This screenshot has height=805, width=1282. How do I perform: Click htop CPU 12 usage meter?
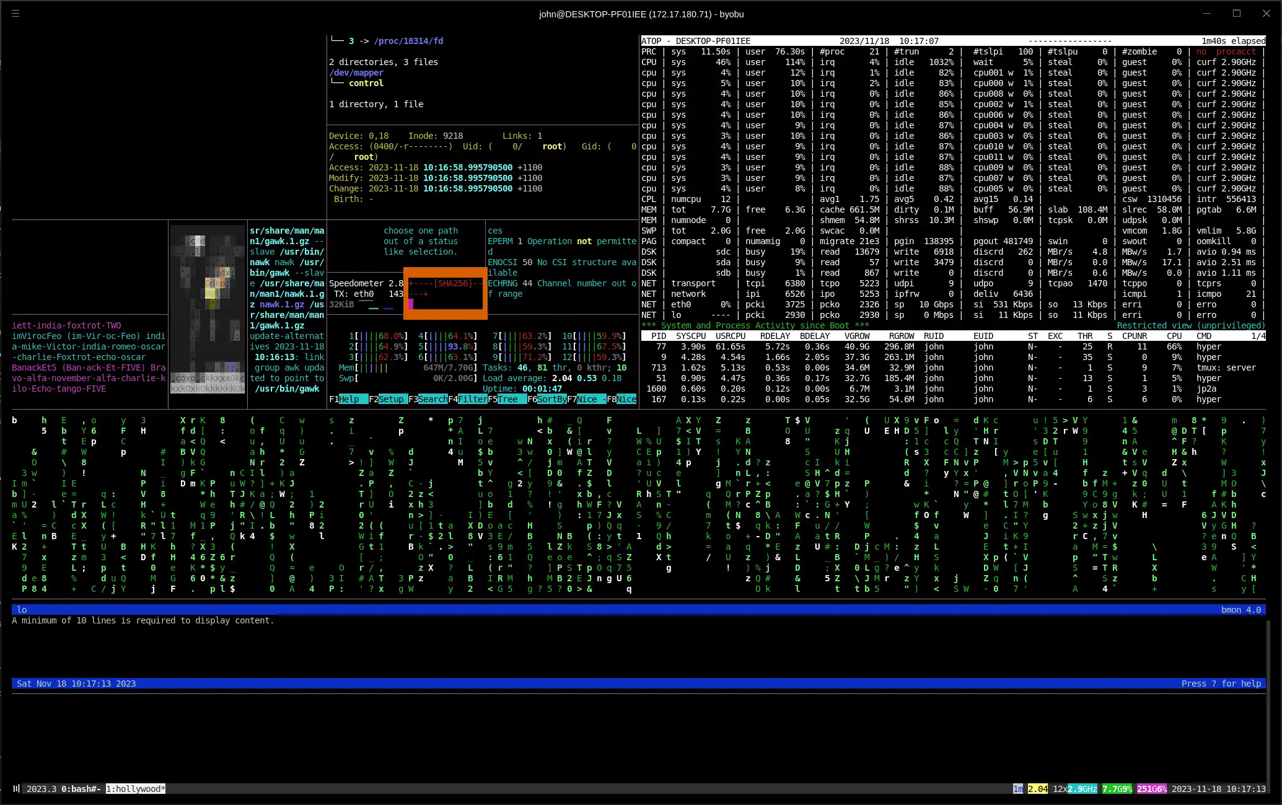(x=594, y=357)
